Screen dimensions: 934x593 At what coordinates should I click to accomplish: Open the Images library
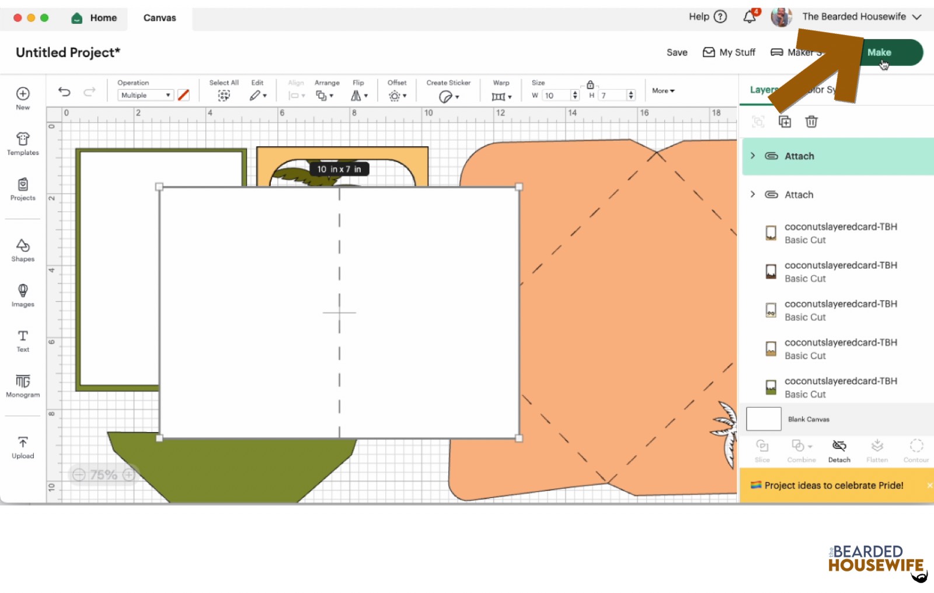tap(23, 295)
